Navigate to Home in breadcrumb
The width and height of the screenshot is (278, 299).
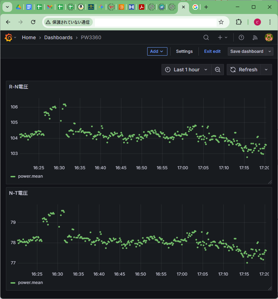(29, 37)
